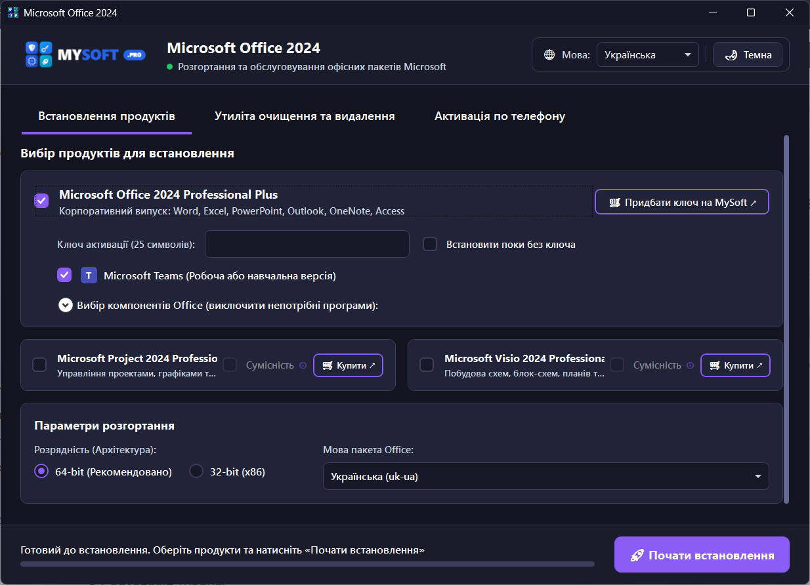Click Почати встановлення button
The height and width of the screenshot is (585, 810).
tap(702, 555)
